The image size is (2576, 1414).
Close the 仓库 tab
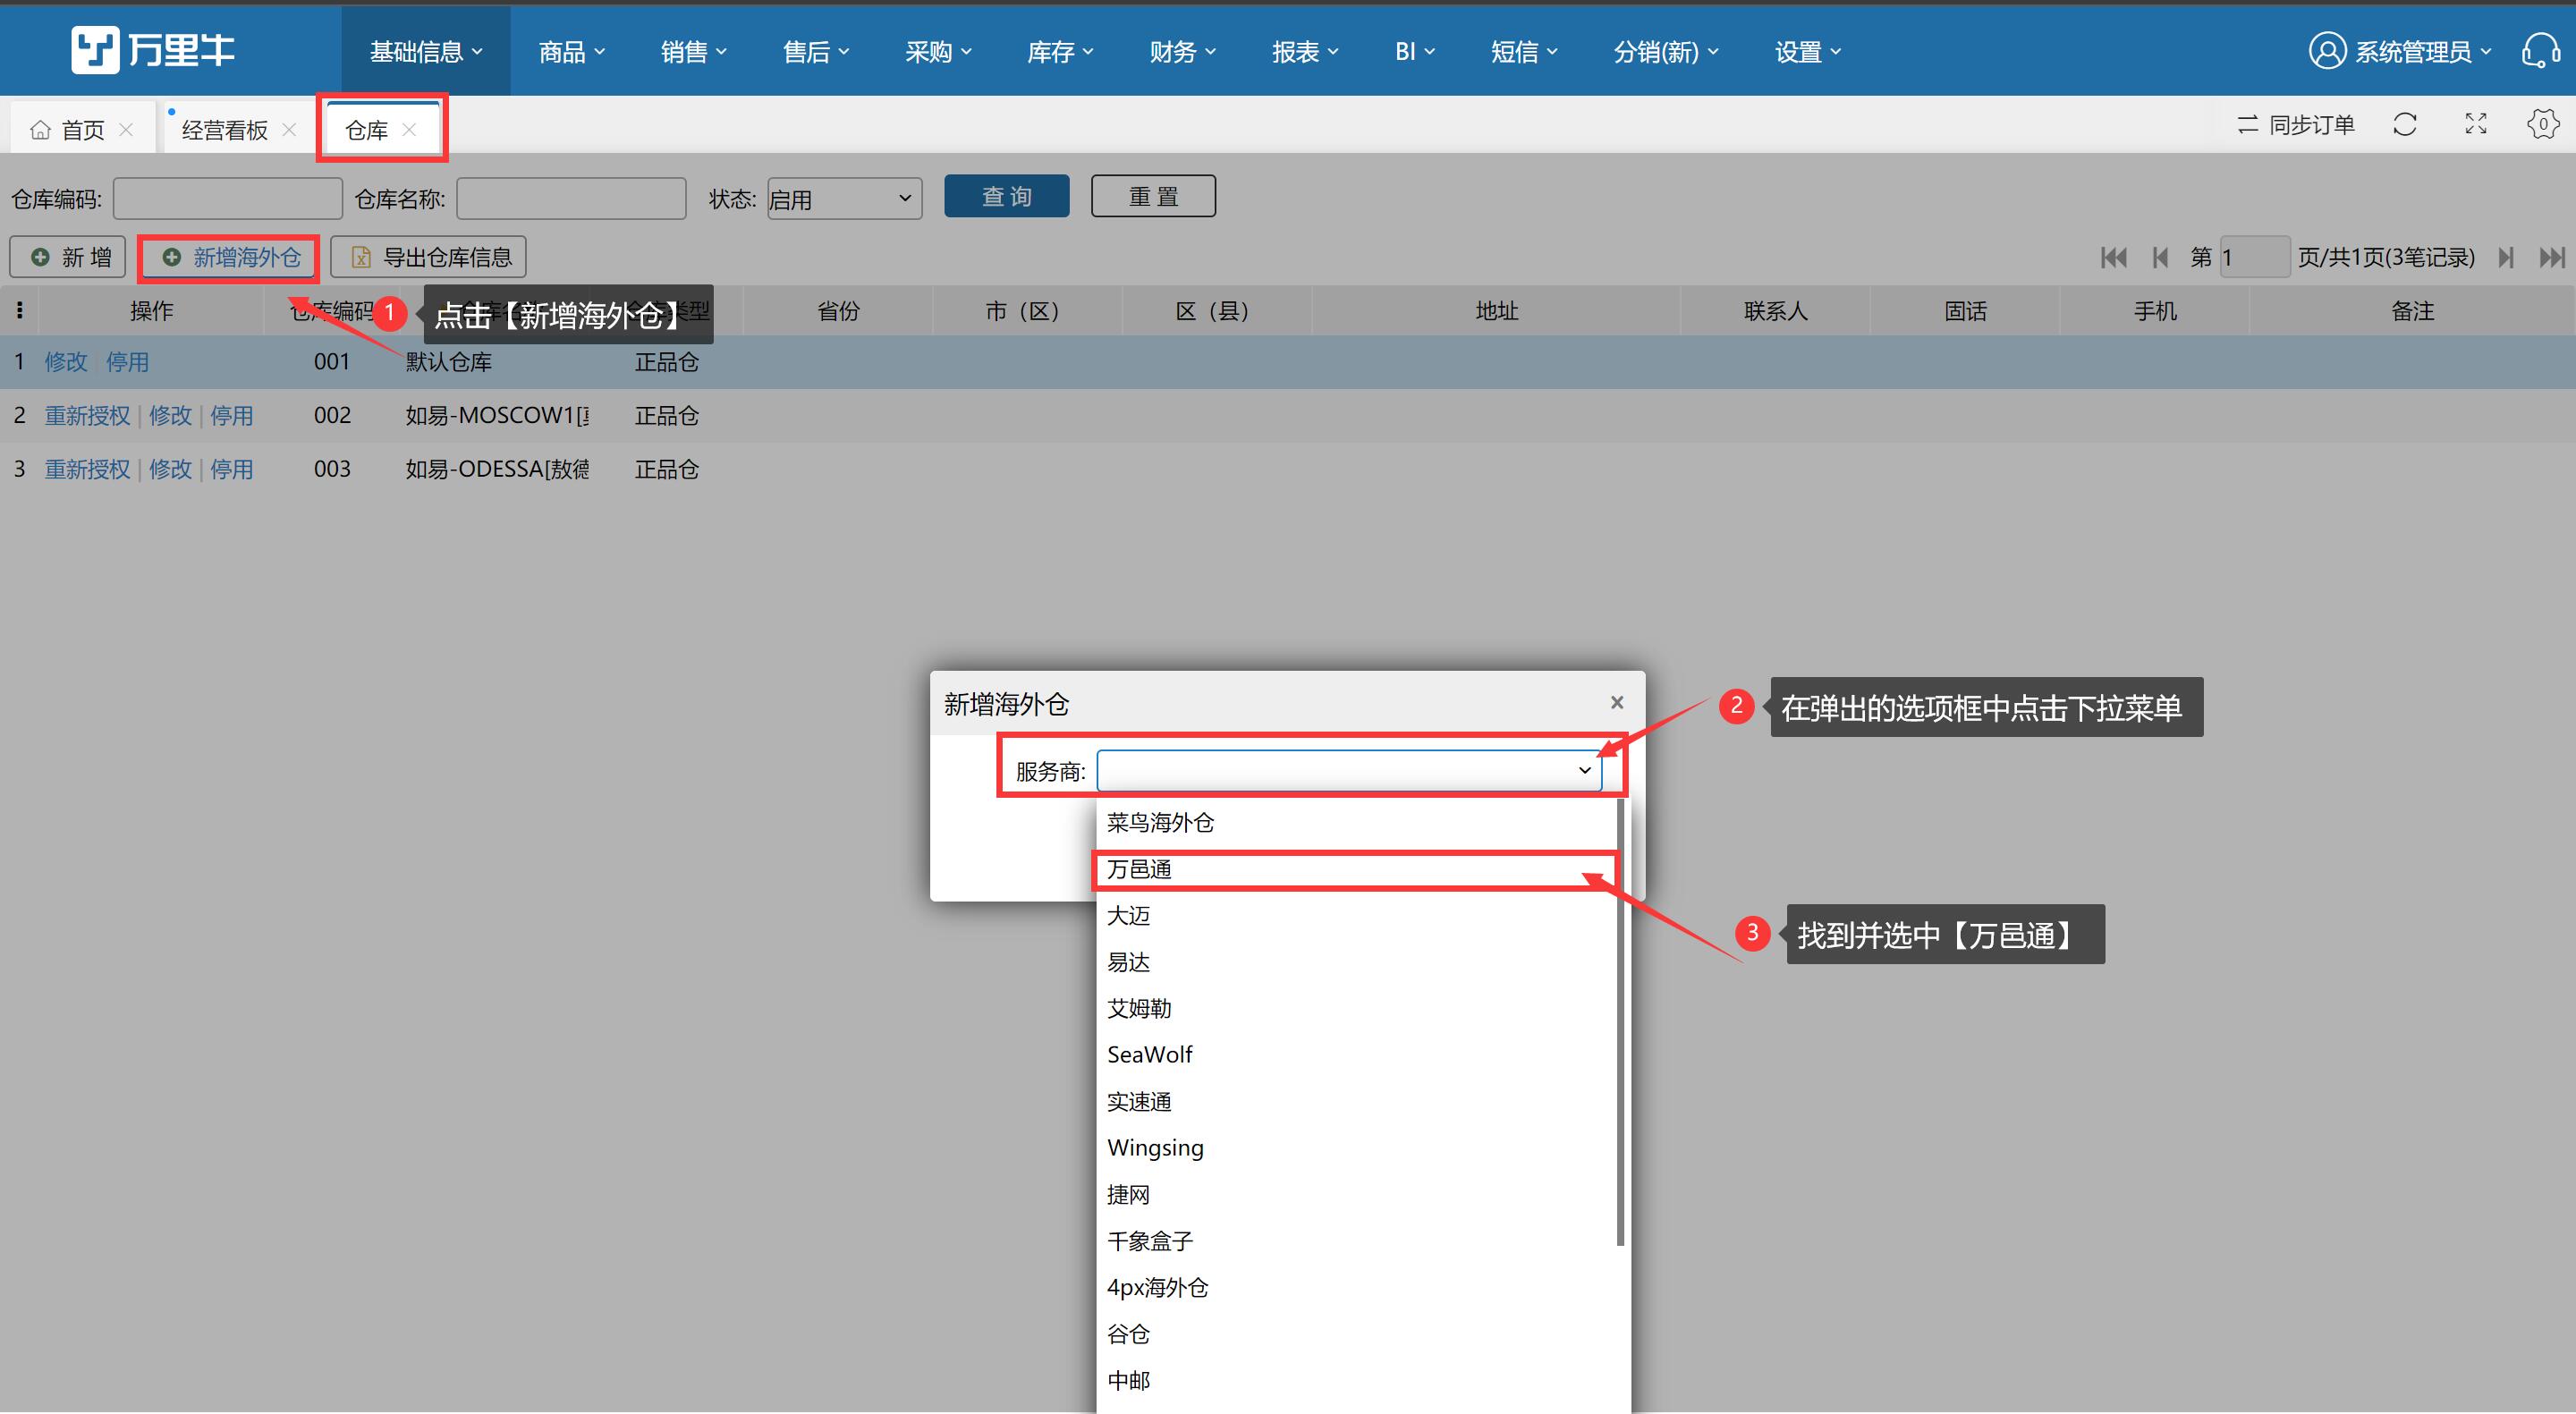click(409, 129)
